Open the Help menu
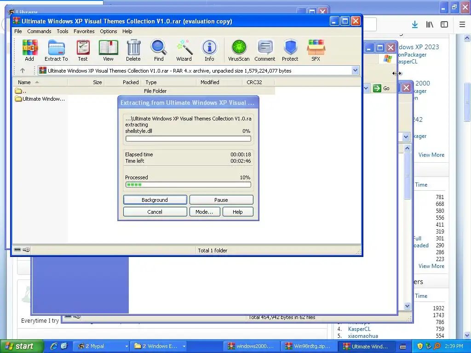Image resolution: width=471 pixels, height=353 pixels. point(127,31)
